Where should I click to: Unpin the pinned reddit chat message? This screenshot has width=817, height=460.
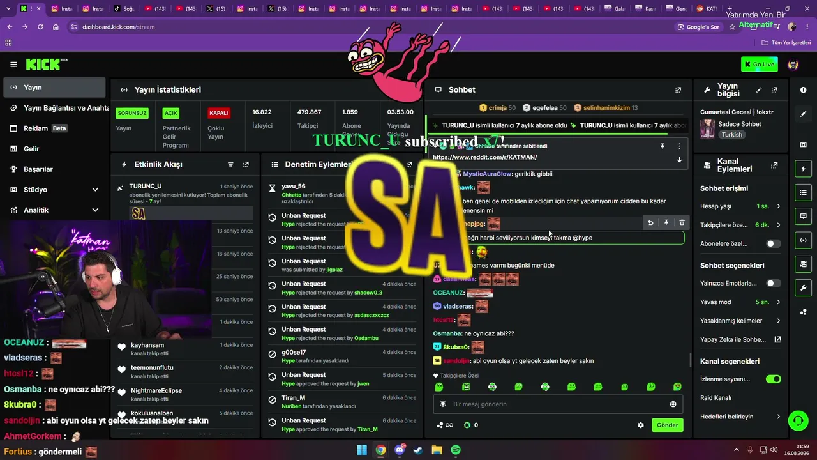(x=663, y=146)
